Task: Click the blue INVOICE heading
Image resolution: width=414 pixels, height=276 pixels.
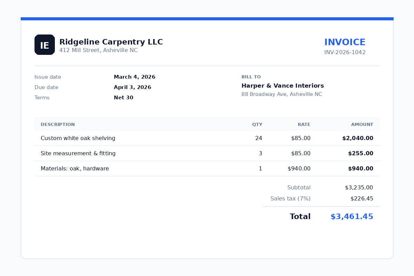Action: coord(345,42)
